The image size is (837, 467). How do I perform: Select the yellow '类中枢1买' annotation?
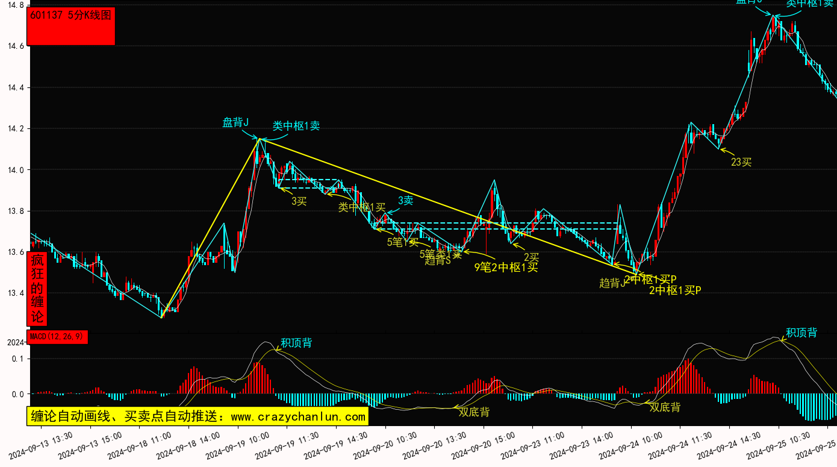pos(361,208)
